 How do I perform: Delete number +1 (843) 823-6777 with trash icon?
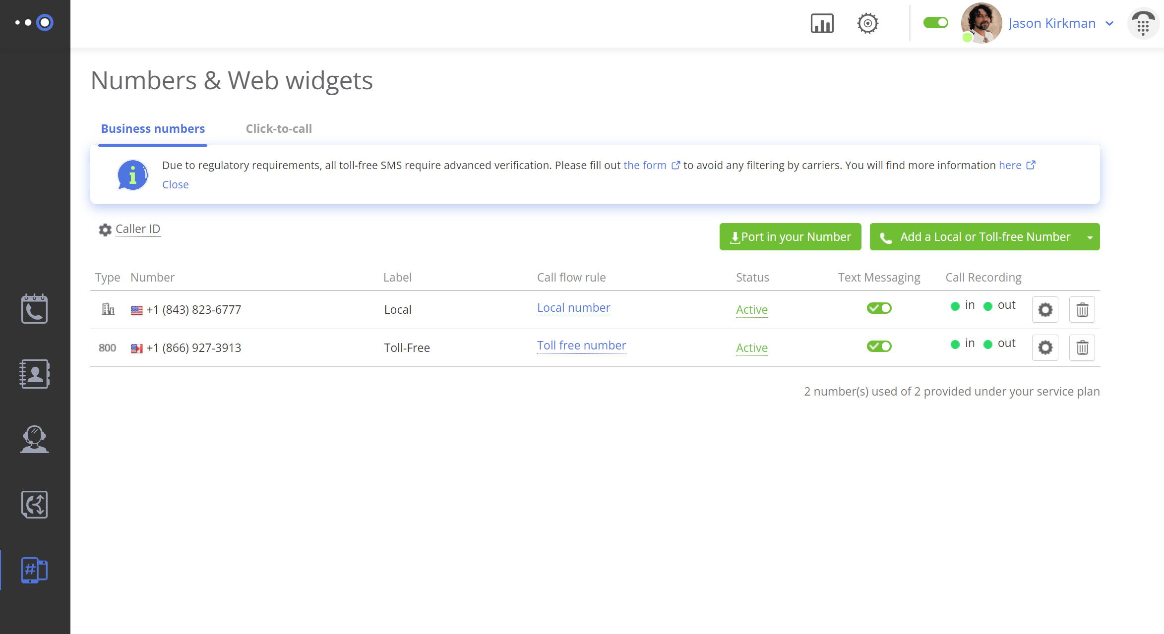1082,310
